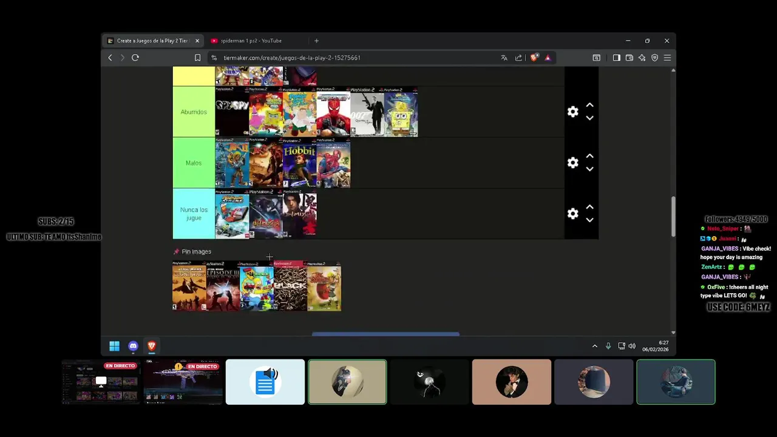This screenshot has width=777, height=437.
Task: Select Spy vs Spy game cover
Action: 232,112
